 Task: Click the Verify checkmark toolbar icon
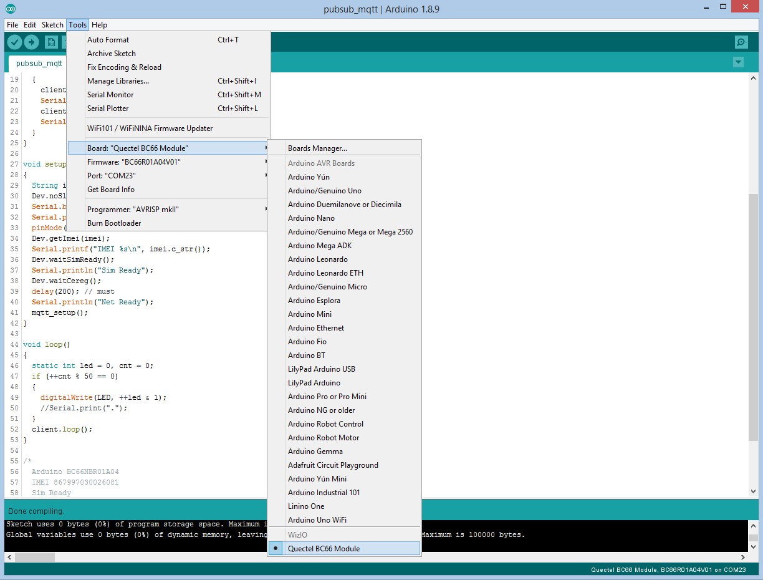point(14,42)
